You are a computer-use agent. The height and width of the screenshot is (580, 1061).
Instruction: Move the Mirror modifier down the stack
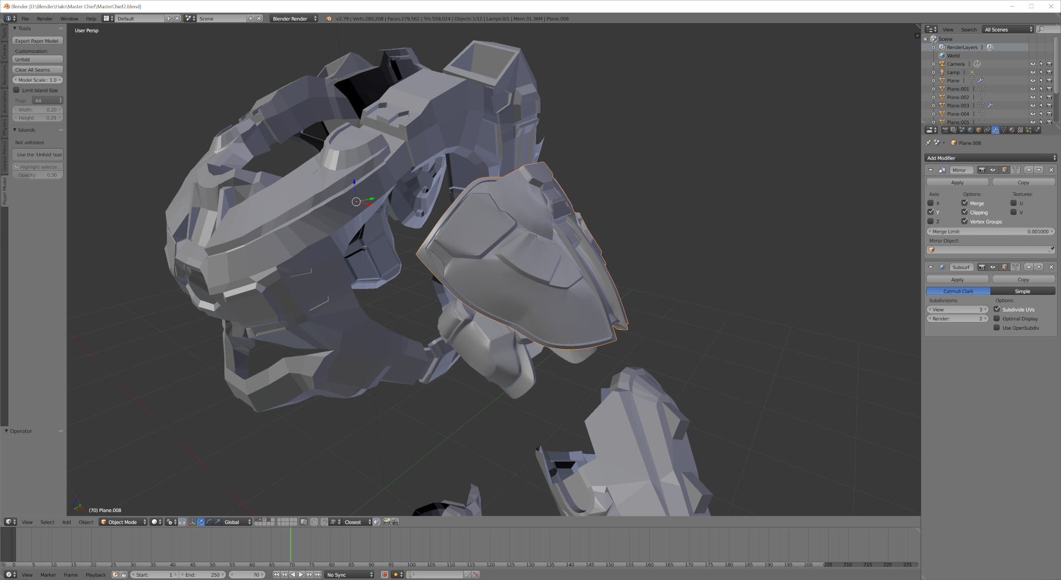click(1039, 170)
